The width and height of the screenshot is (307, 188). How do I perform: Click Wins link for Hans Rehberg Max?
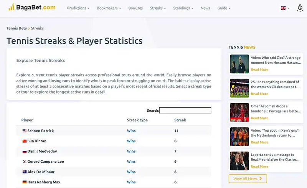pos(131,182)
